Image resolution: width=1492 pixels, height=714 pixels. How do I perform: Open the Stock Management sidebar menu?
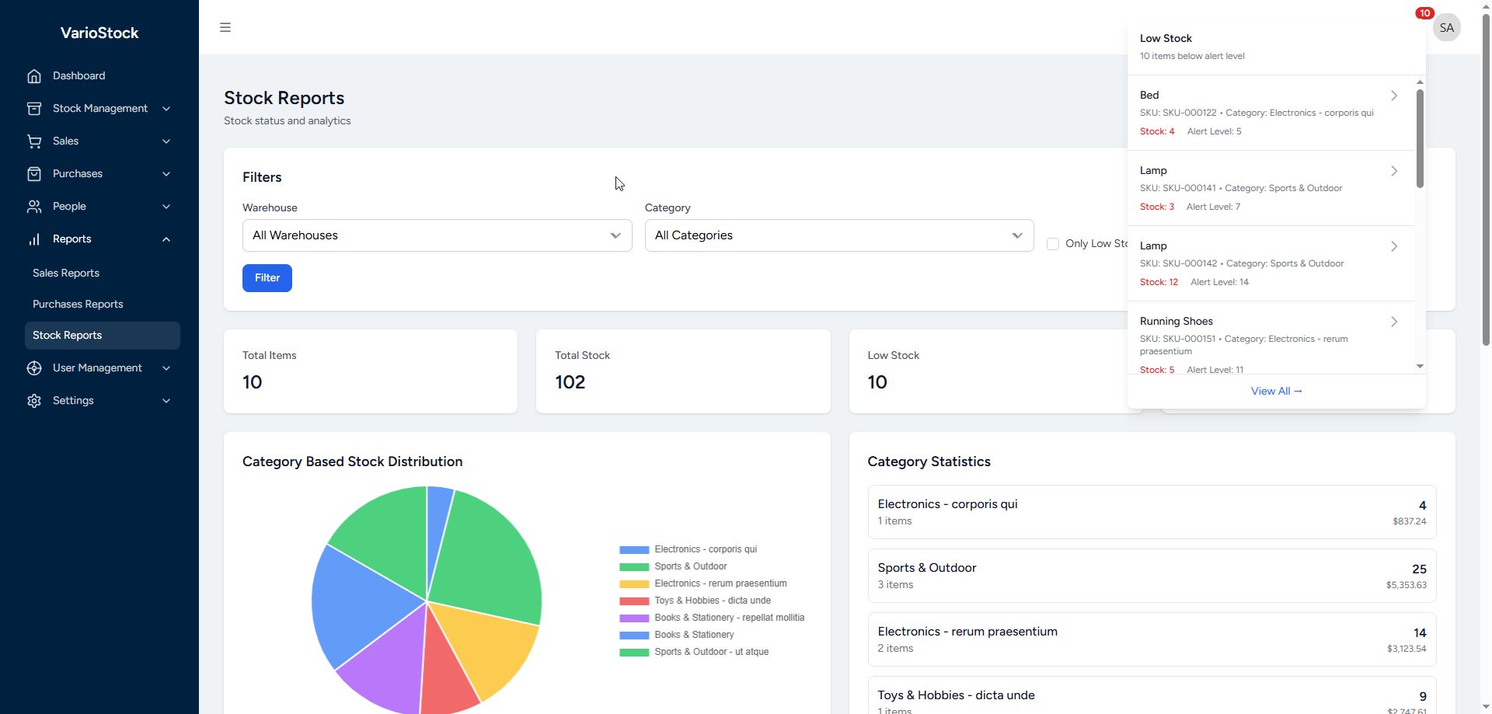click(x=99, y=109)
